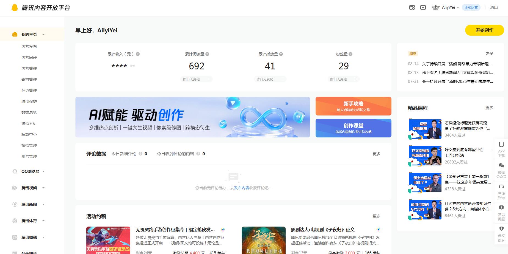Viewport: 508px width, 254px height.
Task: Click the help icon next to 累计播放量
Action: click(x=281, y=54)
